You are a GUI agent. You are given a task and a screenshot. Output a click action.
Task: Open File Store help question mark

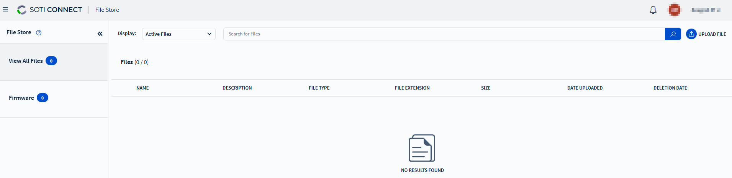click(39, 33)
